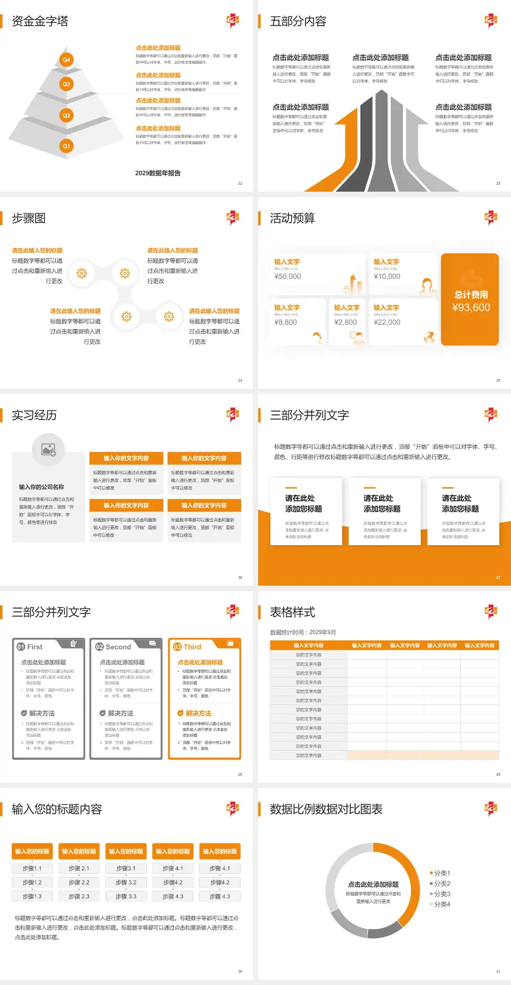511x985 pixels.
Task: Click the logo on the 五部分内容 slide
Action: click(x=491, y=21)
